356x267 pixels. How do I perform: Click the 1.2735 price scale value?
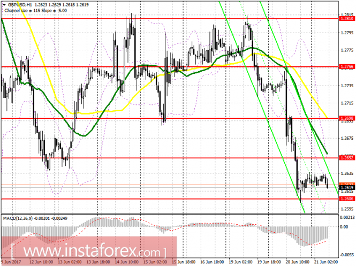[346, 86]
